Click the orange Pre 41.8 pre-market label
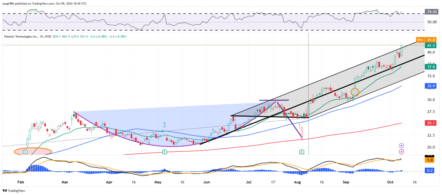 pos(425,39)
